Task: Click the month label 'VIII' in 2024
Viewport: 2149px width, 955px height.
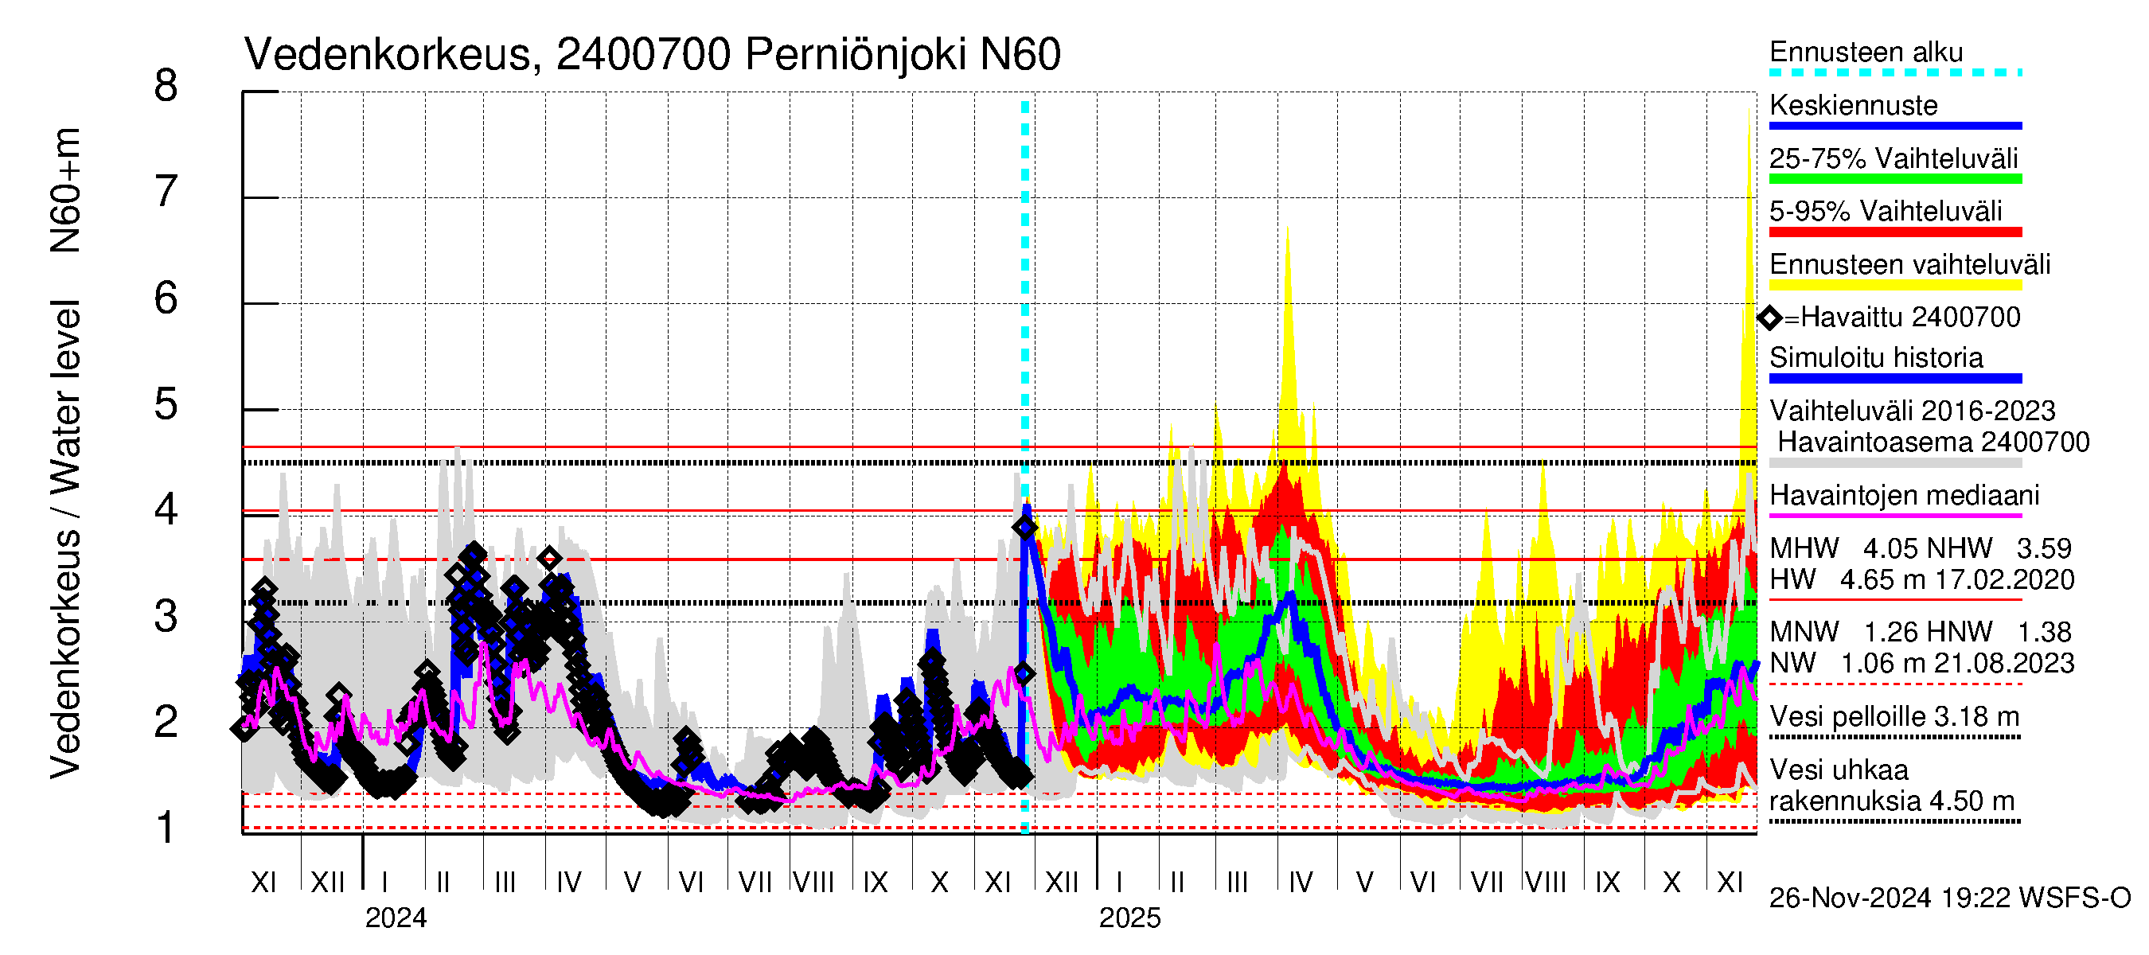Action: 813,882
